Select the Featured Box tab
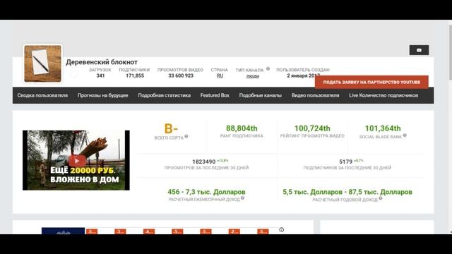The image size is (452, 254). click(215, 95)
